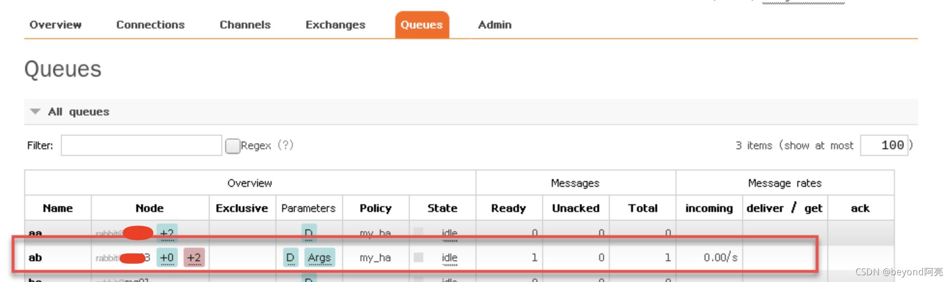The height and width of the screenshot is (282, 950).
Task: Open the Regex (?) help link
Action: click(285, 145)
